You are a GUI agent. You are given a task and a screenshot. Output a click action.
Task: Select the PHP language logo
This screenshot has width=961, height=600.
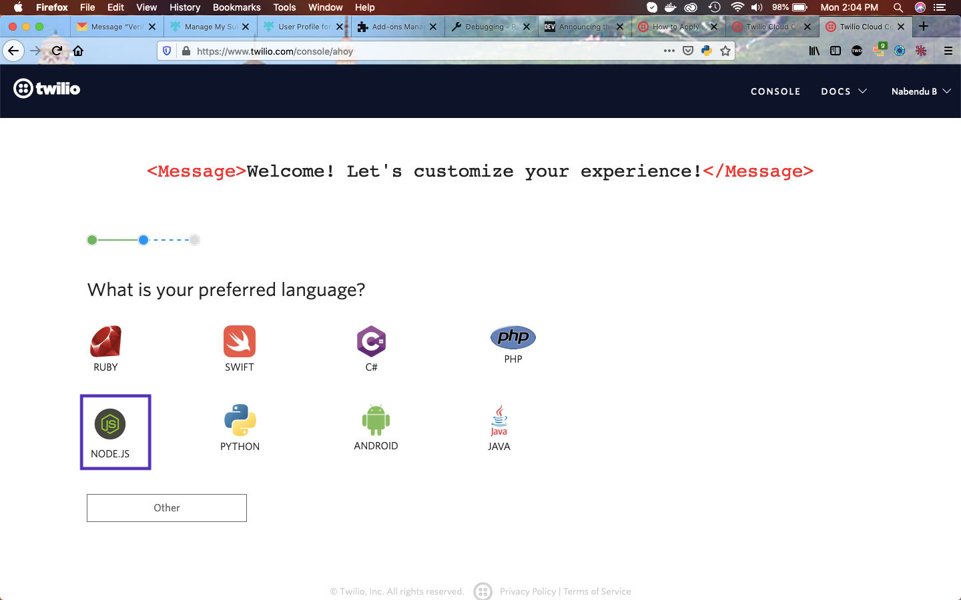(513, 337)
